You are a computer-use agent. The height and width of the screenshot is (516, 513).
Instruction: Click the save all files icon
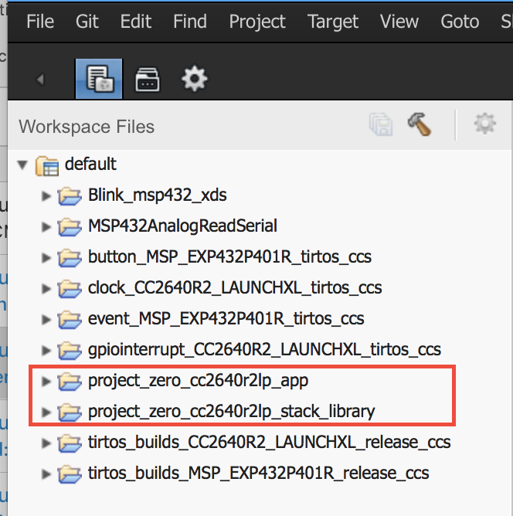coord(380,125)
